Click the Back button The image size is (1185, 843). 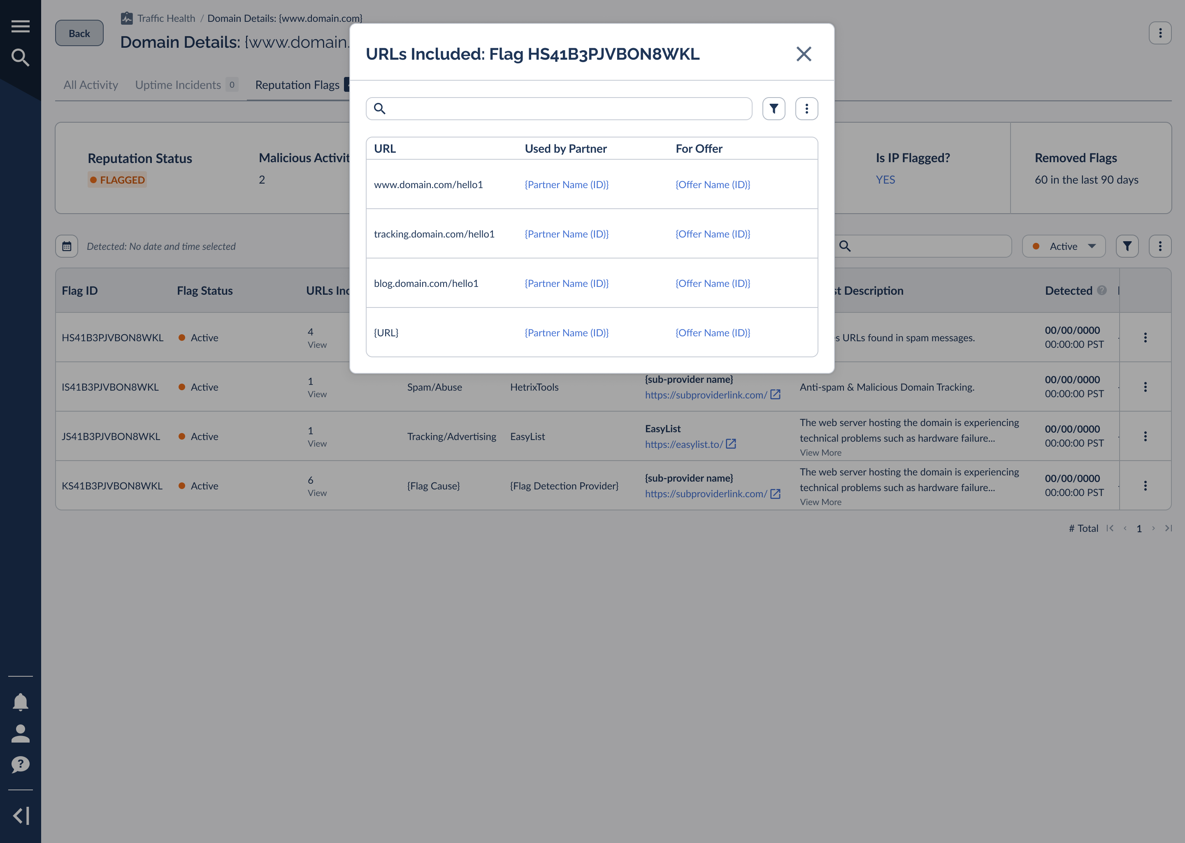(79, 33)
